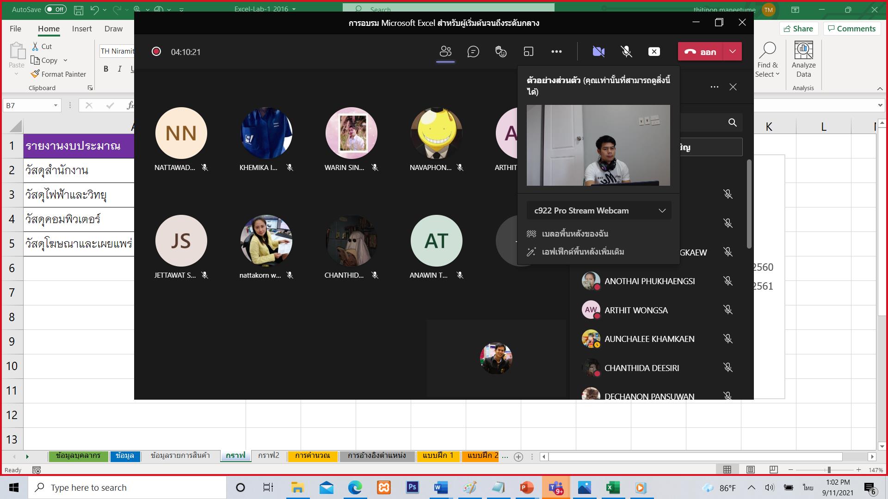The width and height of the screenshot is (888, 499).
Task: Expand the Excel formula bar
Action: [880, 105]
